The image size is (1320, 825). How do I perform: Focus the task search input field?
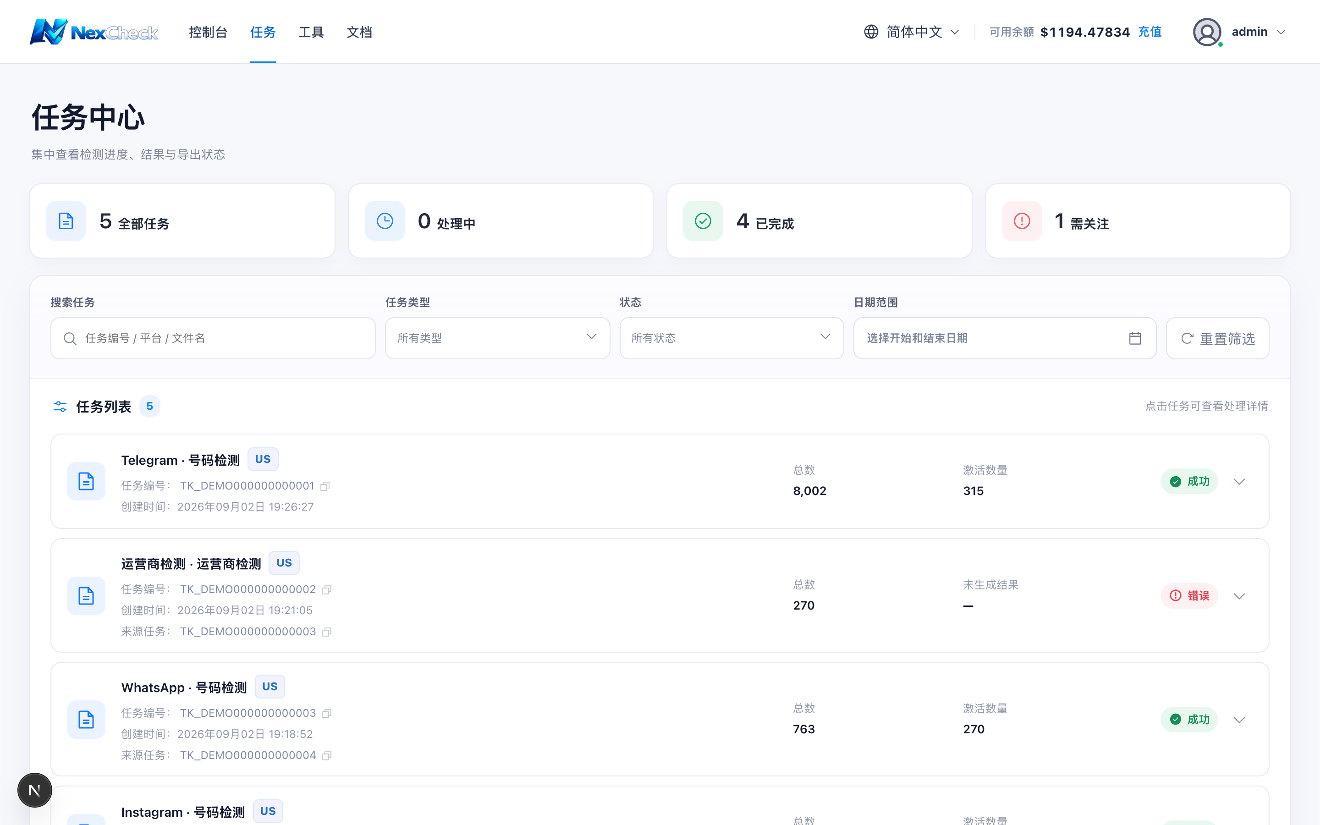(213, 338)
